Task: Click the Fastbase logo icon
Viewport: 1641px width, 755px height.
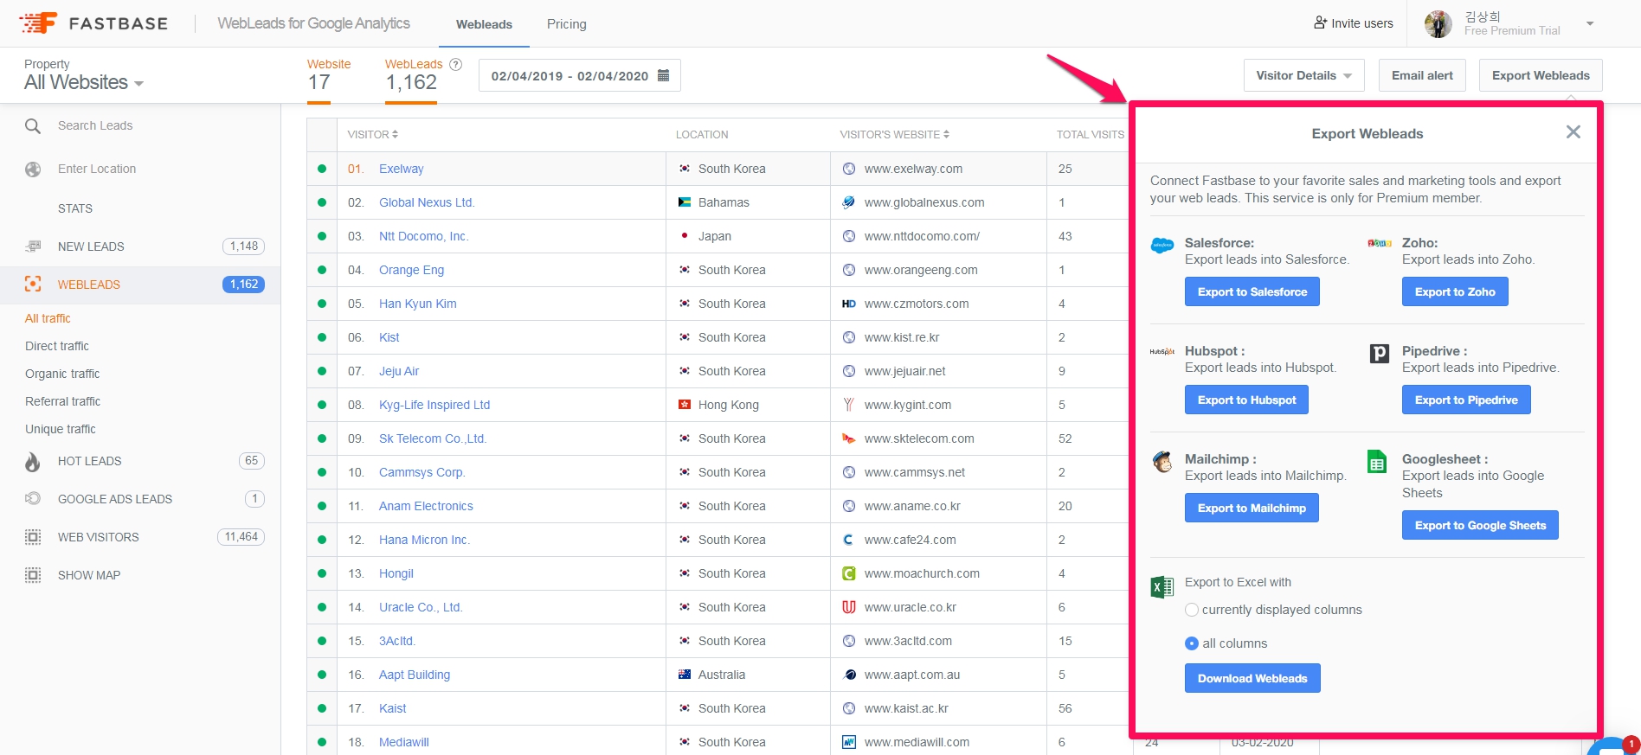Action: click(38, 23)
